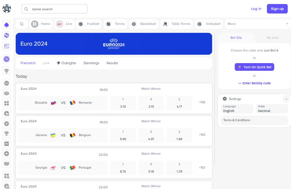
Task: Open the spade casino icon in sidebar
Action: [7, 25]
